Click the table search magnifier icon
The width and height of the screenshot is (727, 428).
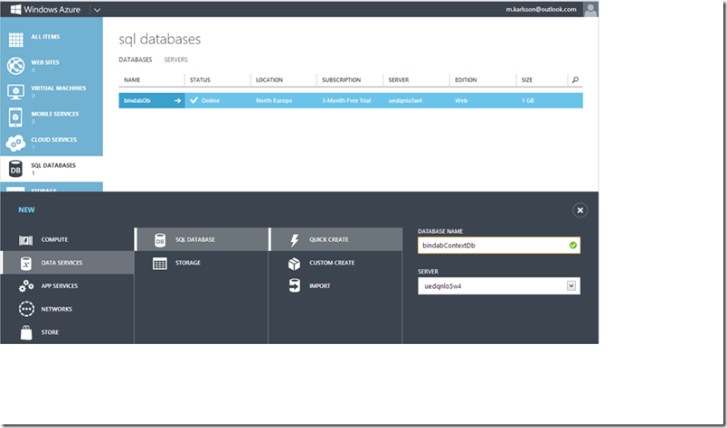(575, 79)
